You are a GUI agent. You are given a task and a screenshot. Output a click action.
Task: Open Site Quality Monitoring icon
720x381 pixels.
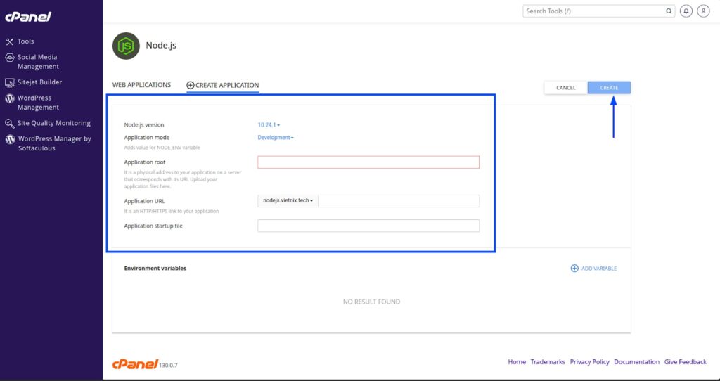pos(10,123)
